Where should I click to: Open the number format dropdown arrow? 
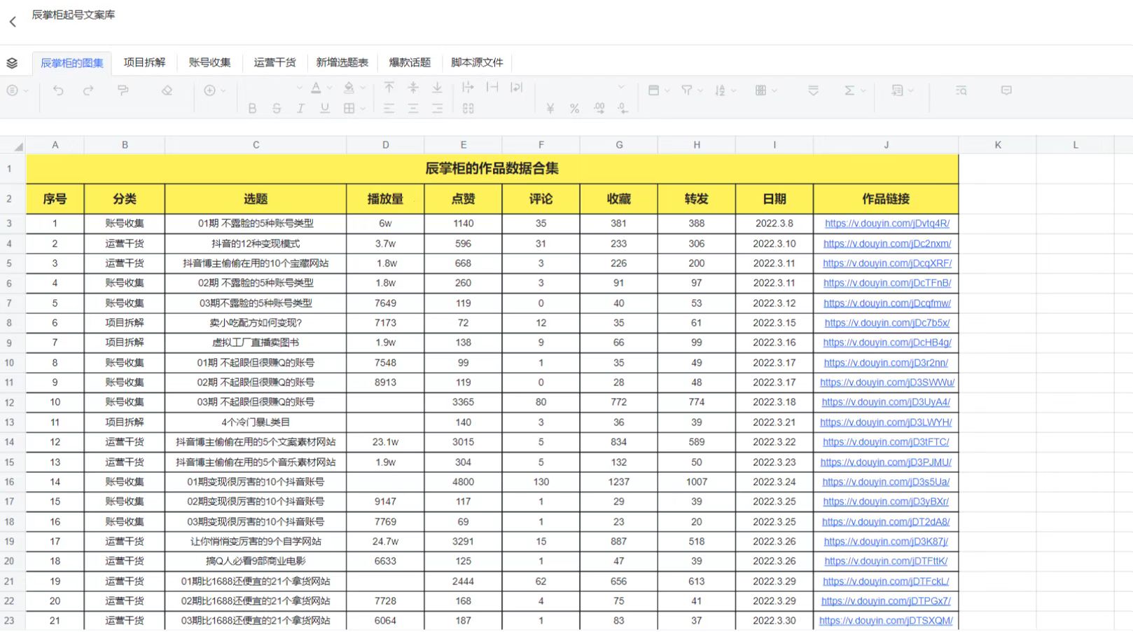click(621, 88)
